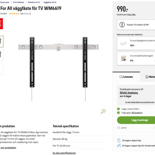Click the outlet price 'från 594' link
The width and height of the screenshot is (155, 155).
[132, 15]
